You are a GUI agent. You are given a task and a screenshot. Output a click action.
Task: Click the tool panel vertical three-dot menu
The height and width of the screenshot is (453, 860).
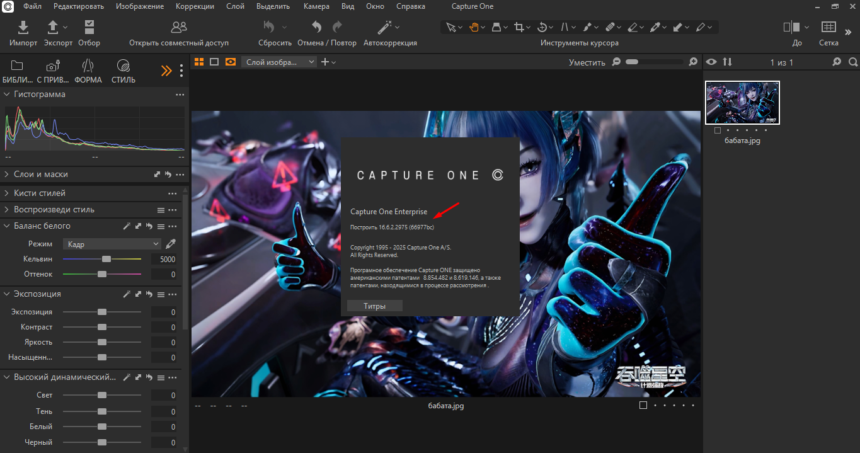click(181, 71)
